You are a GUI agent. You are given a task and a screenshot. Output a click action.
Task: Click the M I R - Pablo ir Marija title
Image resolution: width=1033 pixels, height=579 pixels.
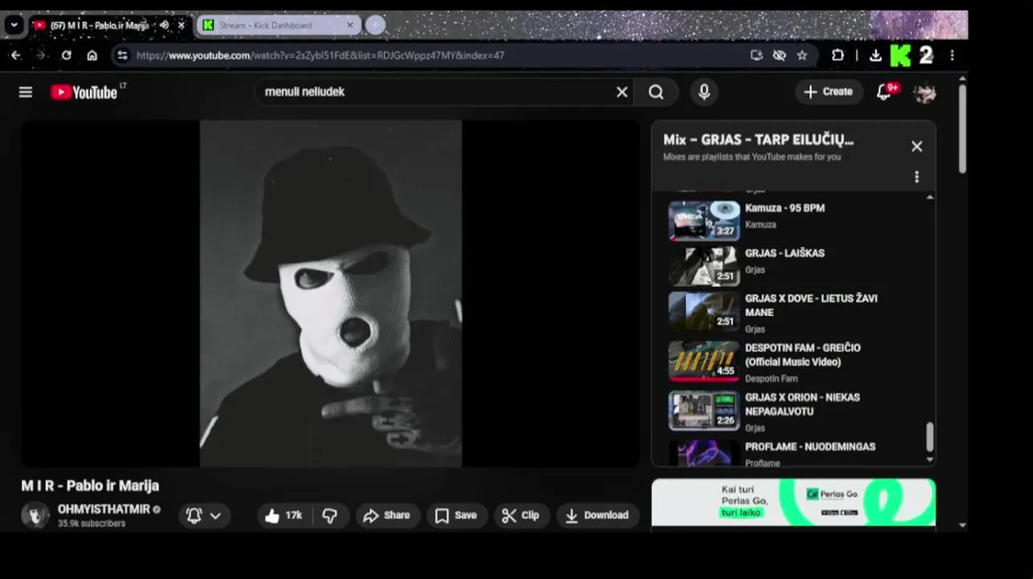(x=90, y=486)
